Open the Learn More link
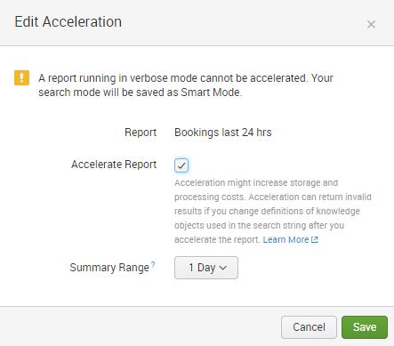 286,239
